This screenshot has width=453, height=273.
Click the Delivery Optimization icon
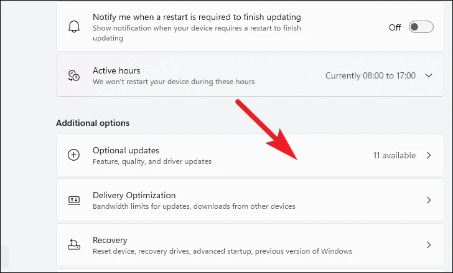coord(74,200)
